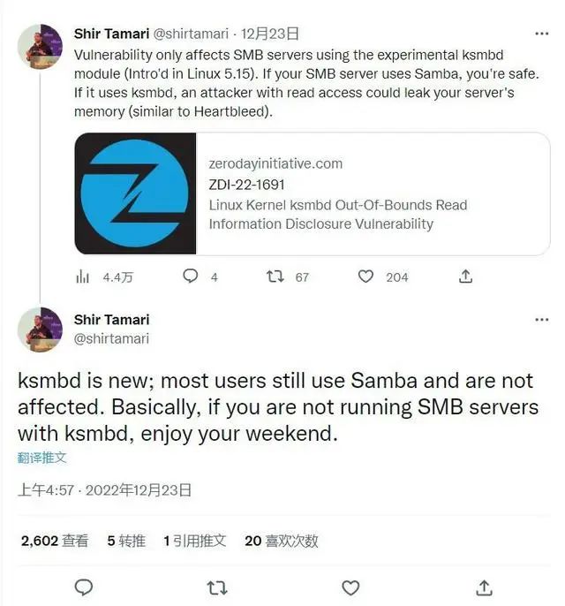Click the views analytics bar chart icon
The height and width of the screenshot is (606, 565).
pyautogui.click(x=83, y=276)
